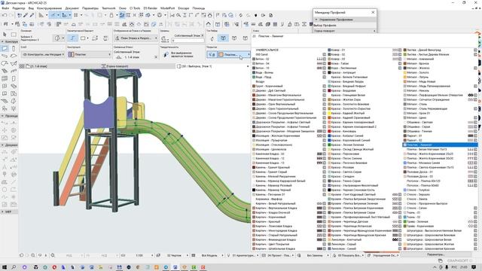Select the Arrow selection tool
482x271 pixels.
pyautogui.click(x=5, y=35)
